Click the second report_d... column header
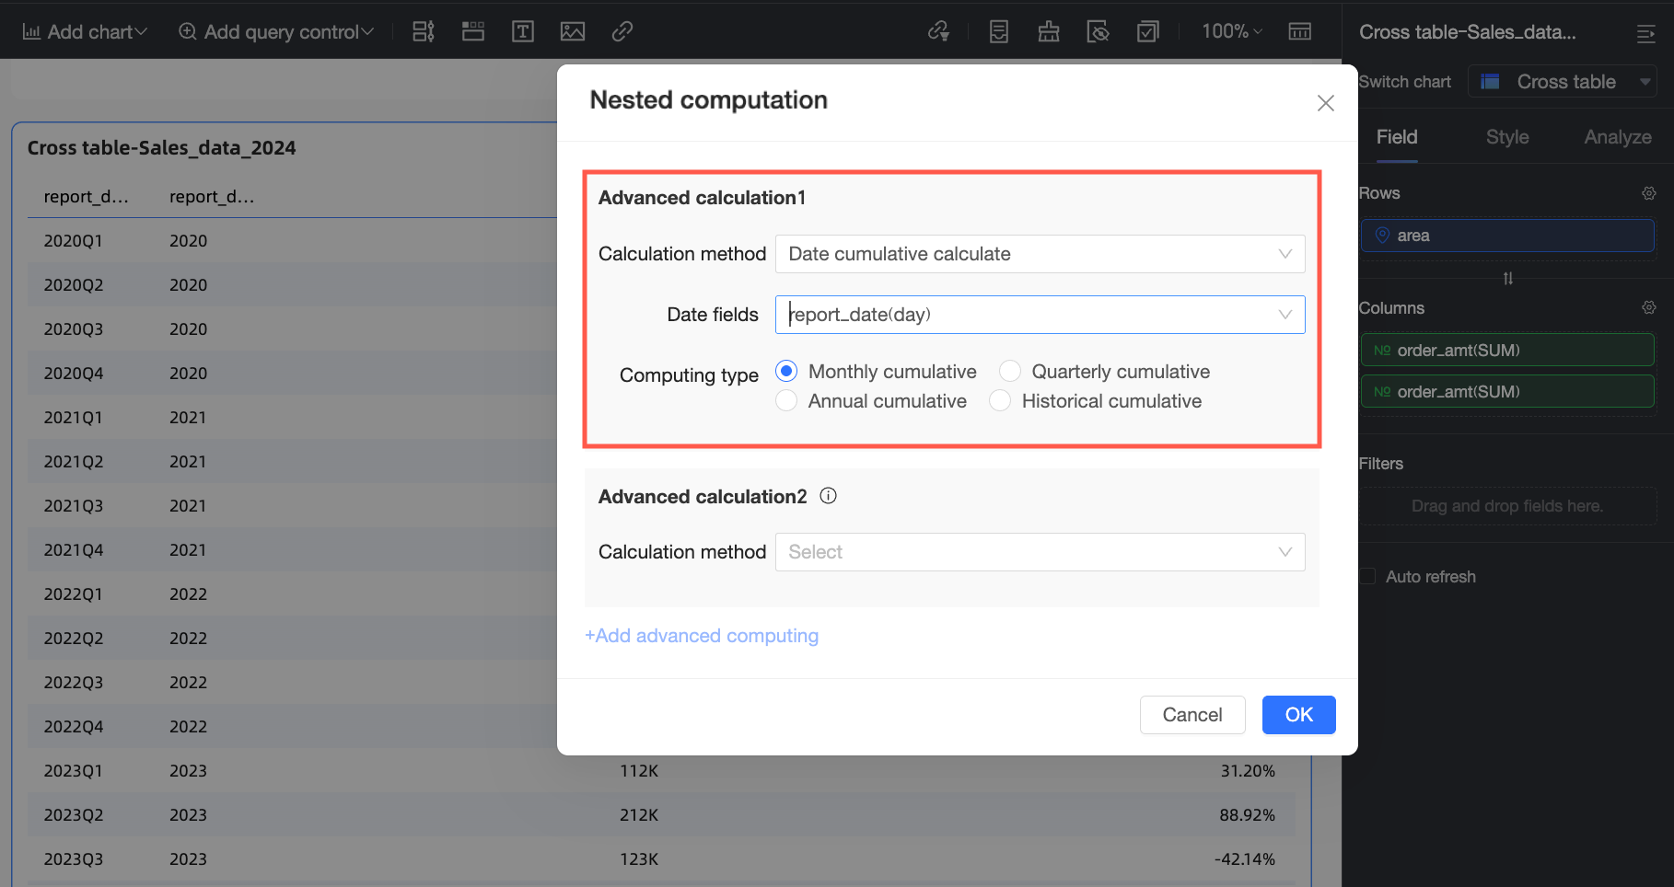 pyautogui.click(x=212, y=197)
